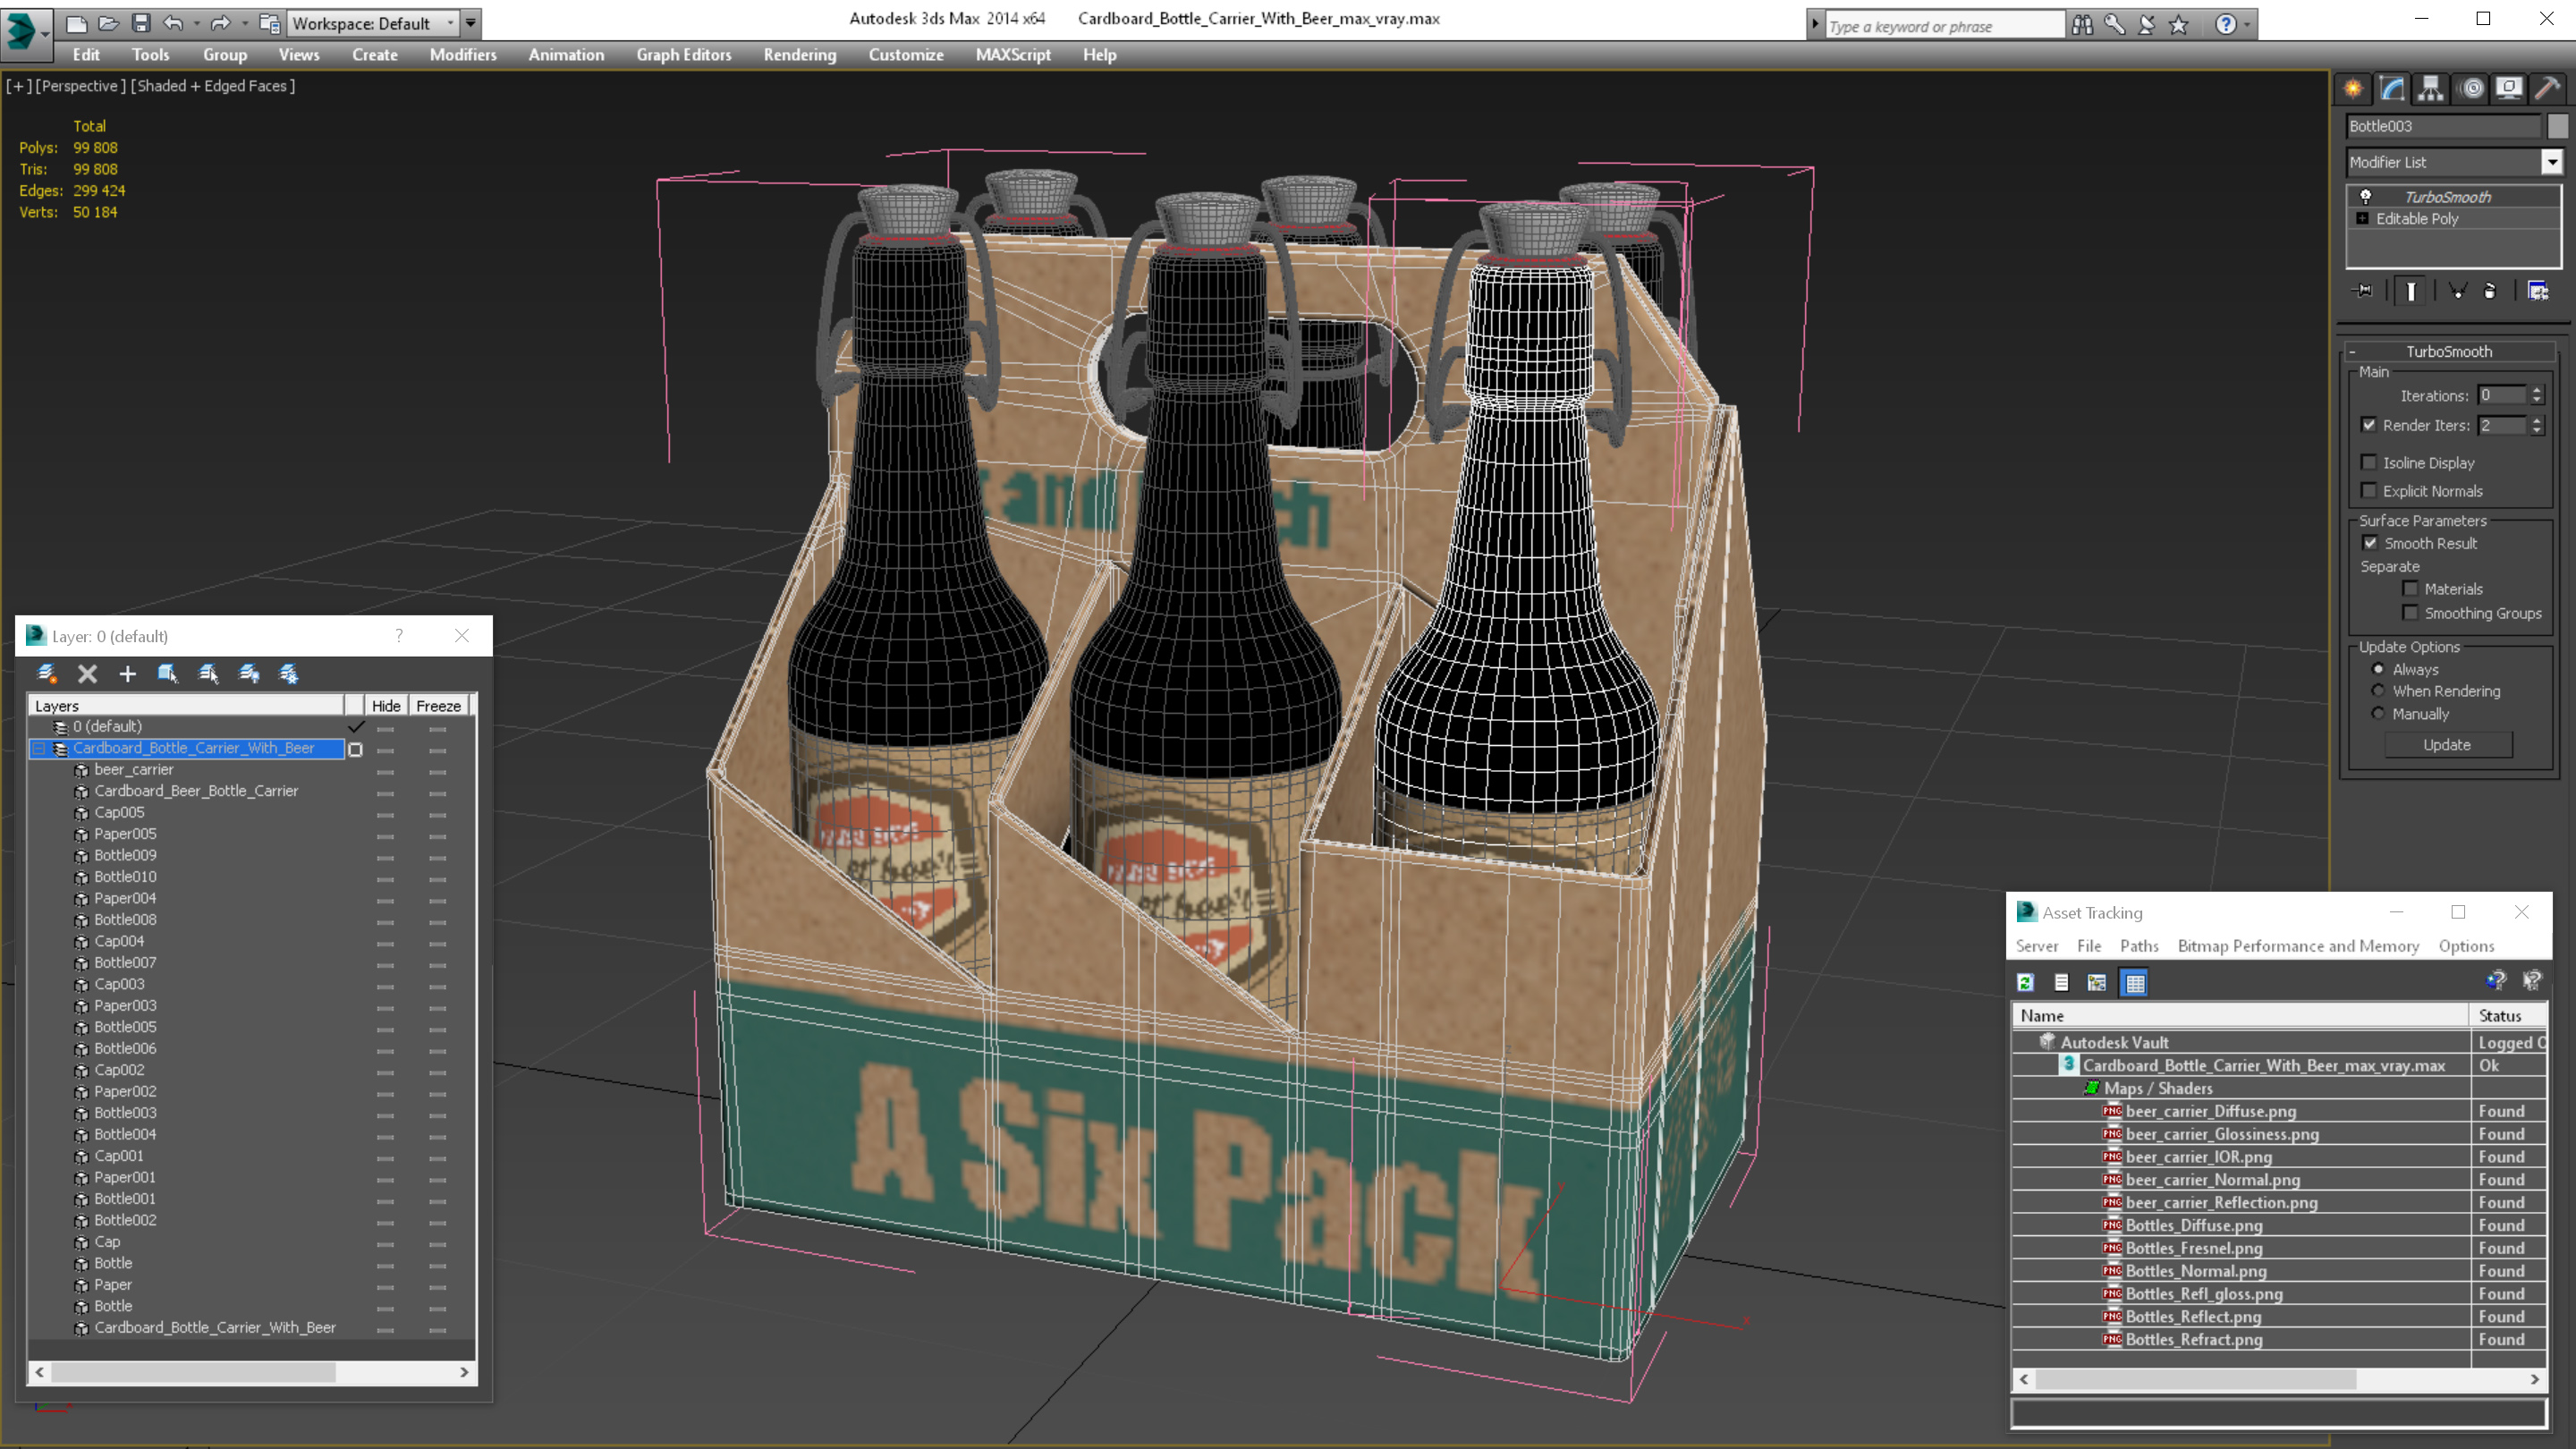Viewport: 2576px width, 1449px height.
Task: Click Delete Layer X icon in Layer dialog
Action: click(88, 674)
